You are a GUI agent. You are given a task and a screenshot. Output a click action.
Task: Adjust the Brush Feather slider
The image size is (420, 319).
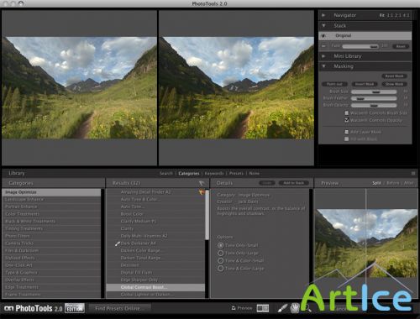tap(374, 98)
